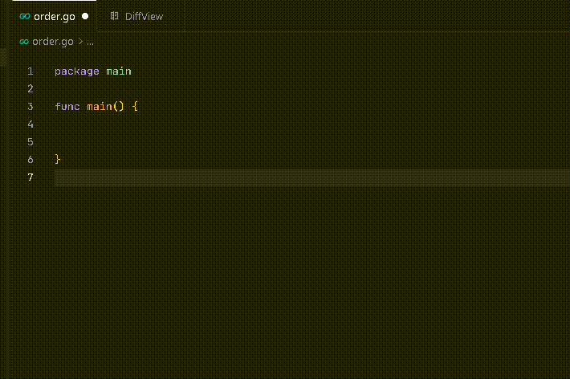Viewport: 570px width, 379px height.
Task: Click the unsaved-changes dot on order.go tab
Action: pos(85,16)
